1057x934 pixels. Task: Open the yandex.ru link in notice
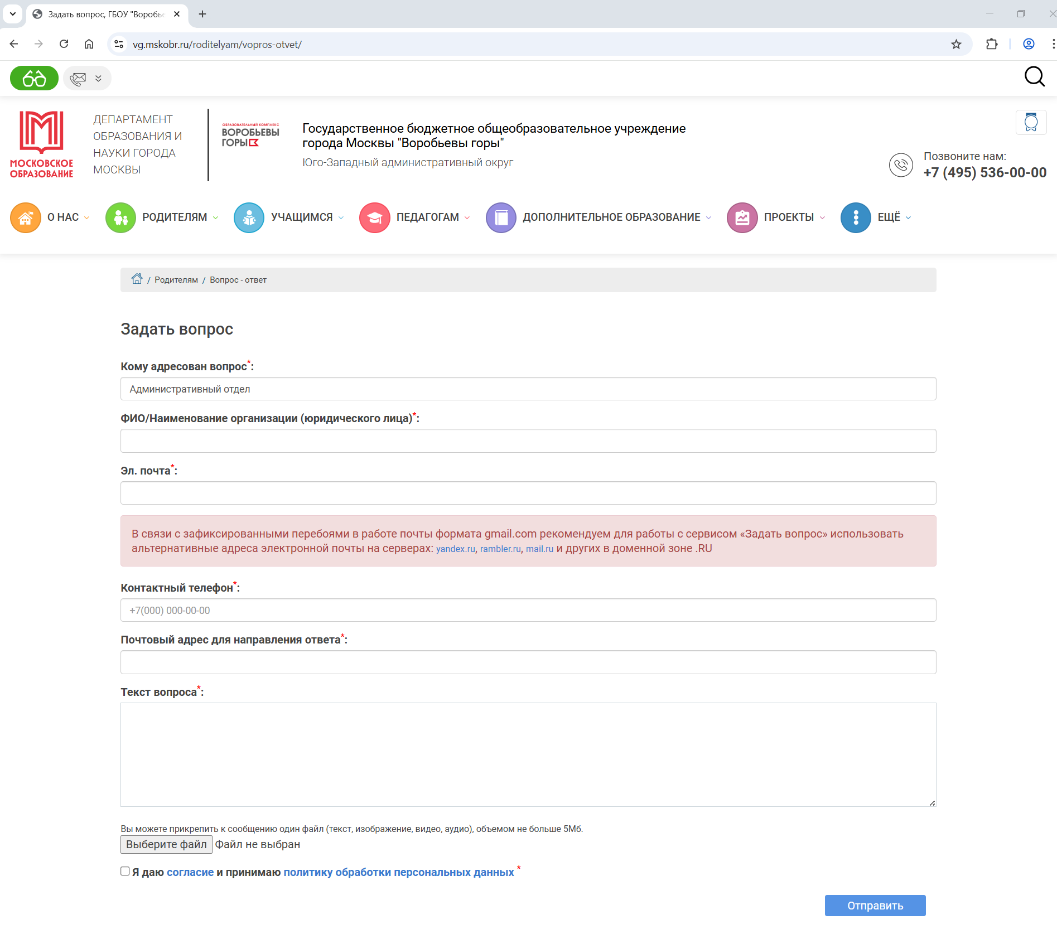(x=455, y=549)
